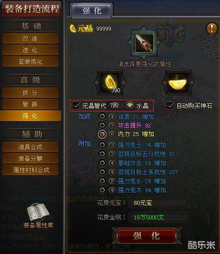This screenshot has height=254, width=220.
Task: Open 改造 in the left menu
Action: [x=30, y=39]
